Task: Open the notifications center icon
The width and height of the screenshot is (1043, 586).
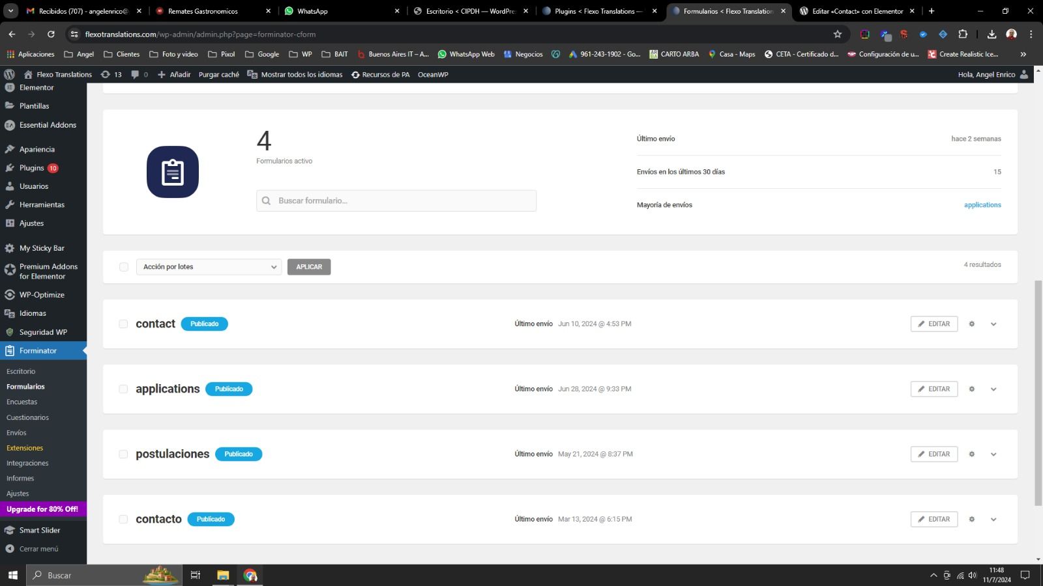Action: pos(1025,575)
